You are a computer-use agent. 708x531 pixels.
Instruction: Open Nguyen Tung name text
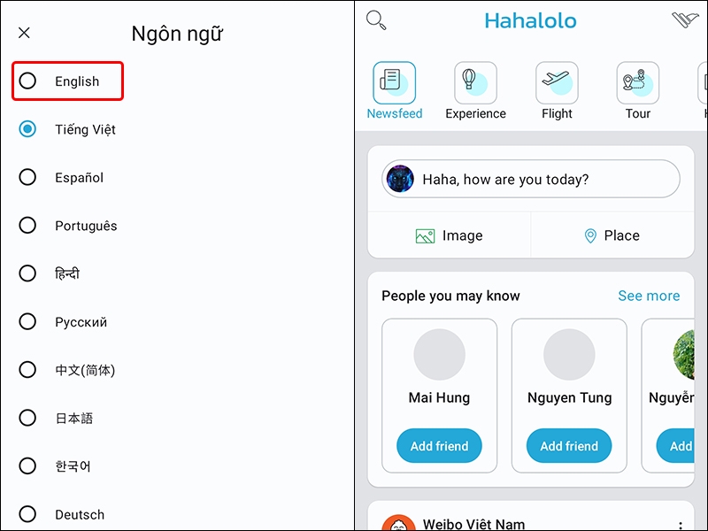coord(569,397)
